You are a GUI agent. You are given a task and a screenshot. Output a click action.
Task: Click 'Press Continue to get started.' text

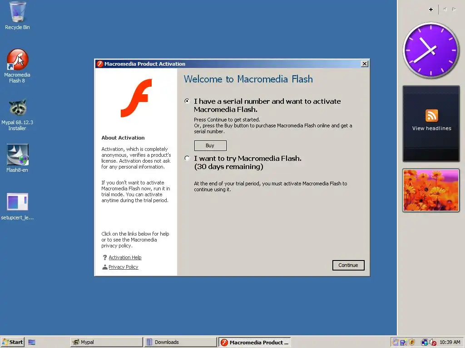coord(227,120)
